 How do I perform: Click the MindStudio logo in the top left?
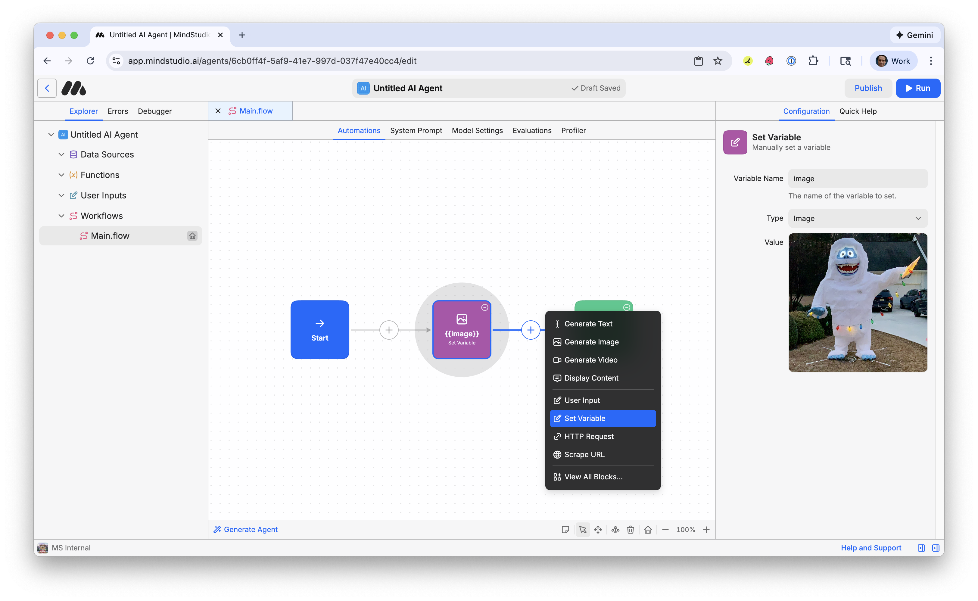(x=73, y=88)
